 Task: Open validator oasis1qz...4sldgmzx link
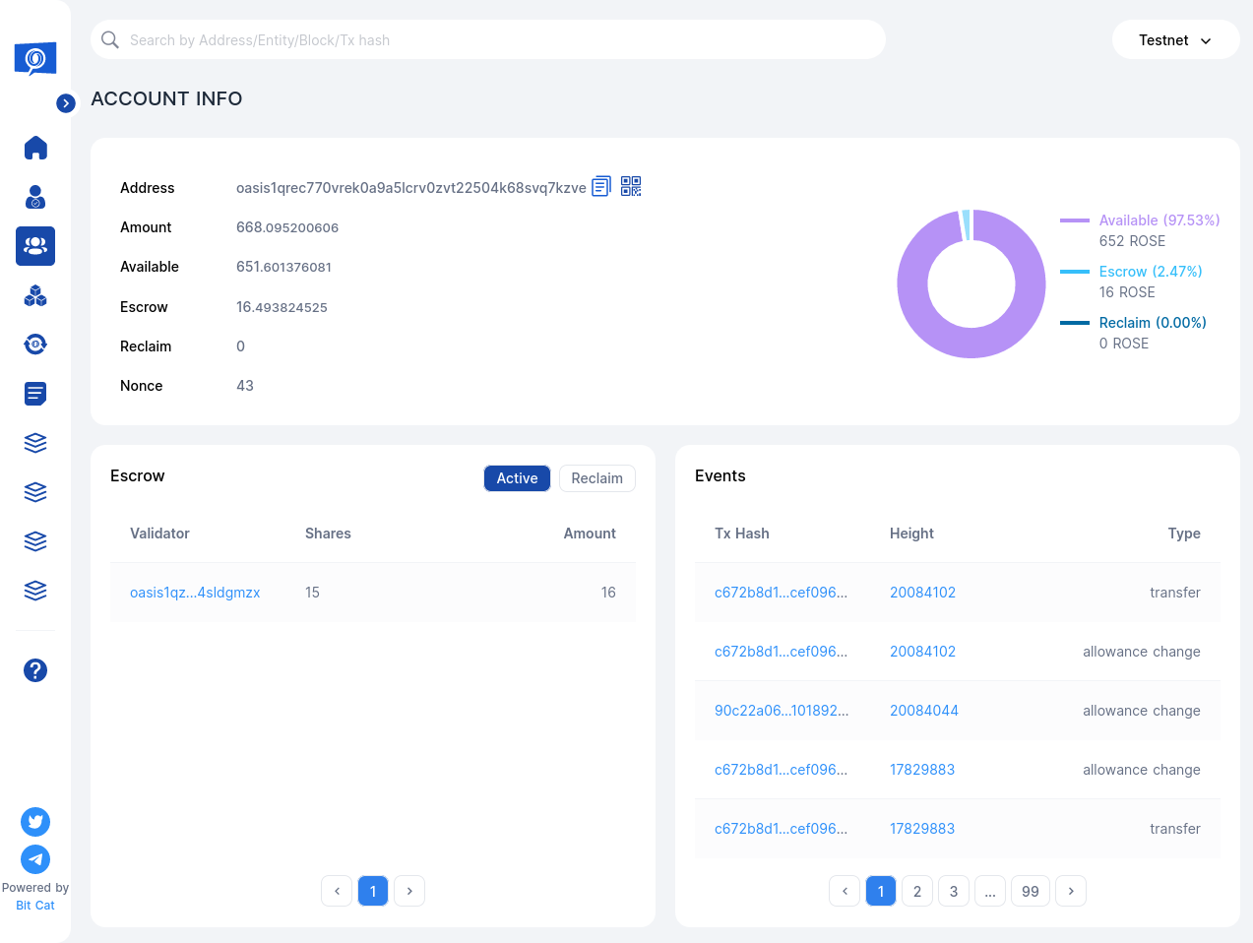[195, 593]
